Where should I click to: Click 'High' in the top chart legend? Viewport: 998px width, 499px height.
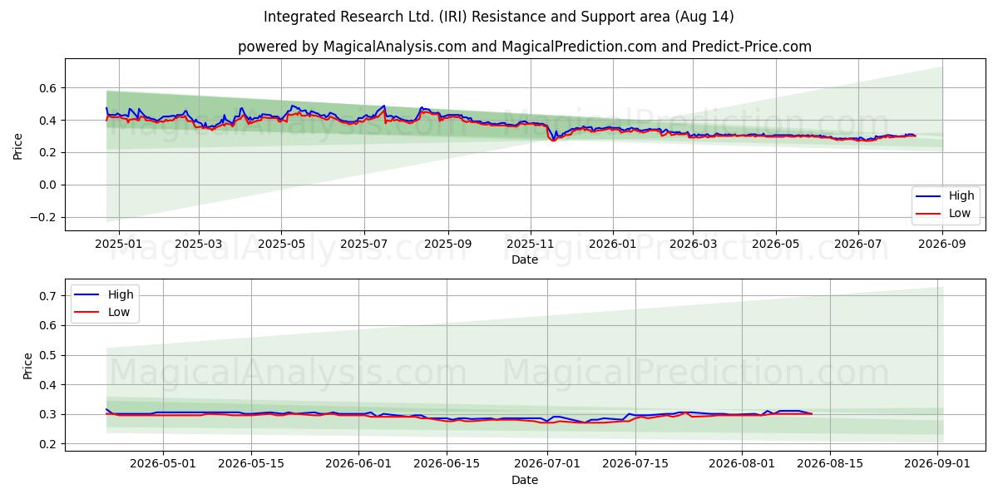click(x=961, y=196)
